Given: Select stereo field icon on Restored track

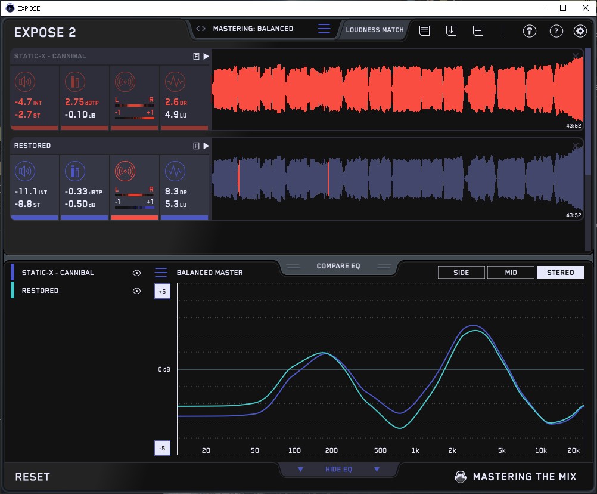Looking at the screenshot, I should 125,171.
